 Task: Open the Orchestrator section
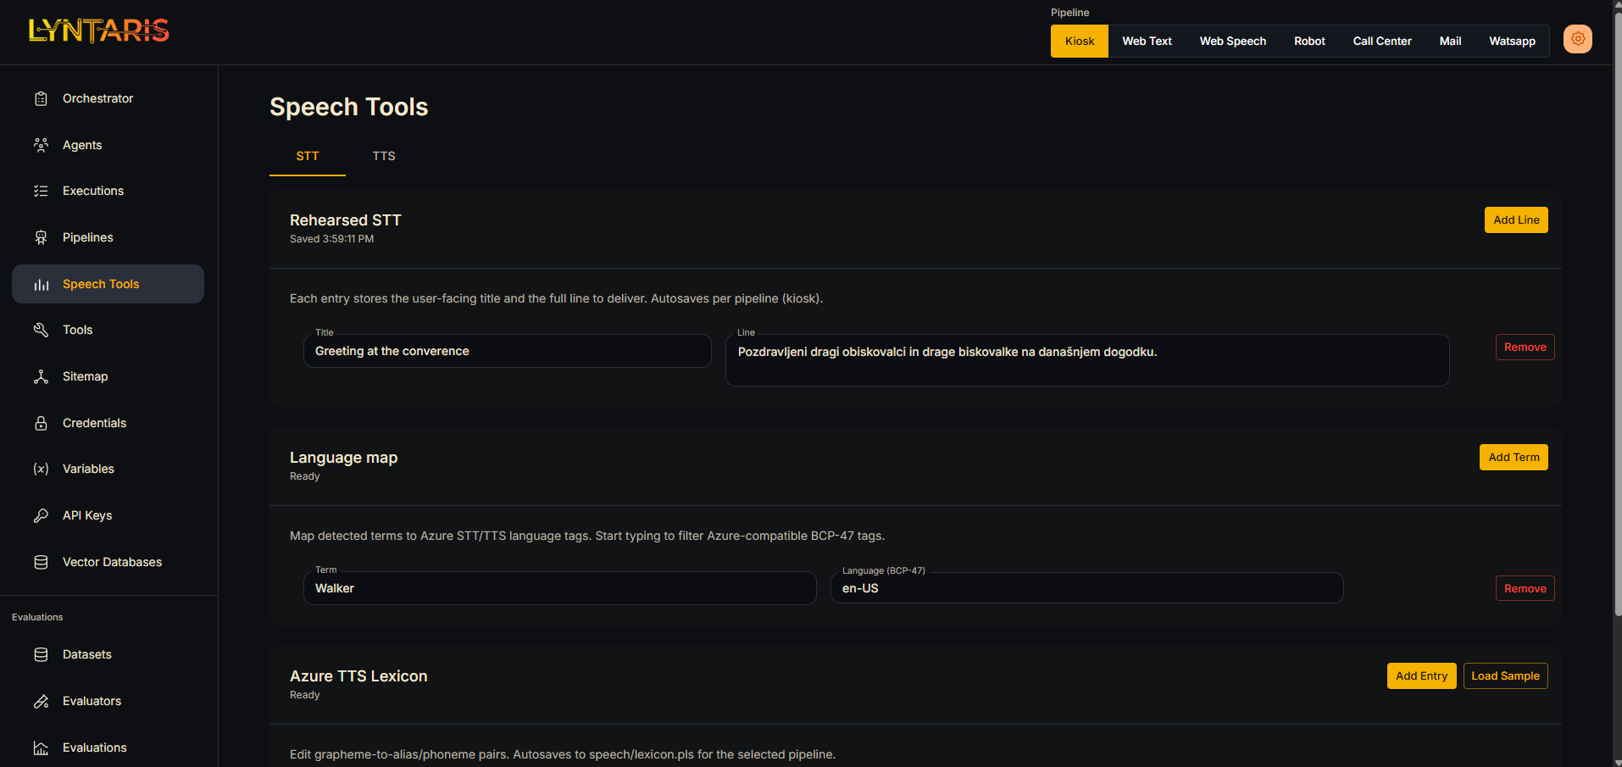click(97, 98)
